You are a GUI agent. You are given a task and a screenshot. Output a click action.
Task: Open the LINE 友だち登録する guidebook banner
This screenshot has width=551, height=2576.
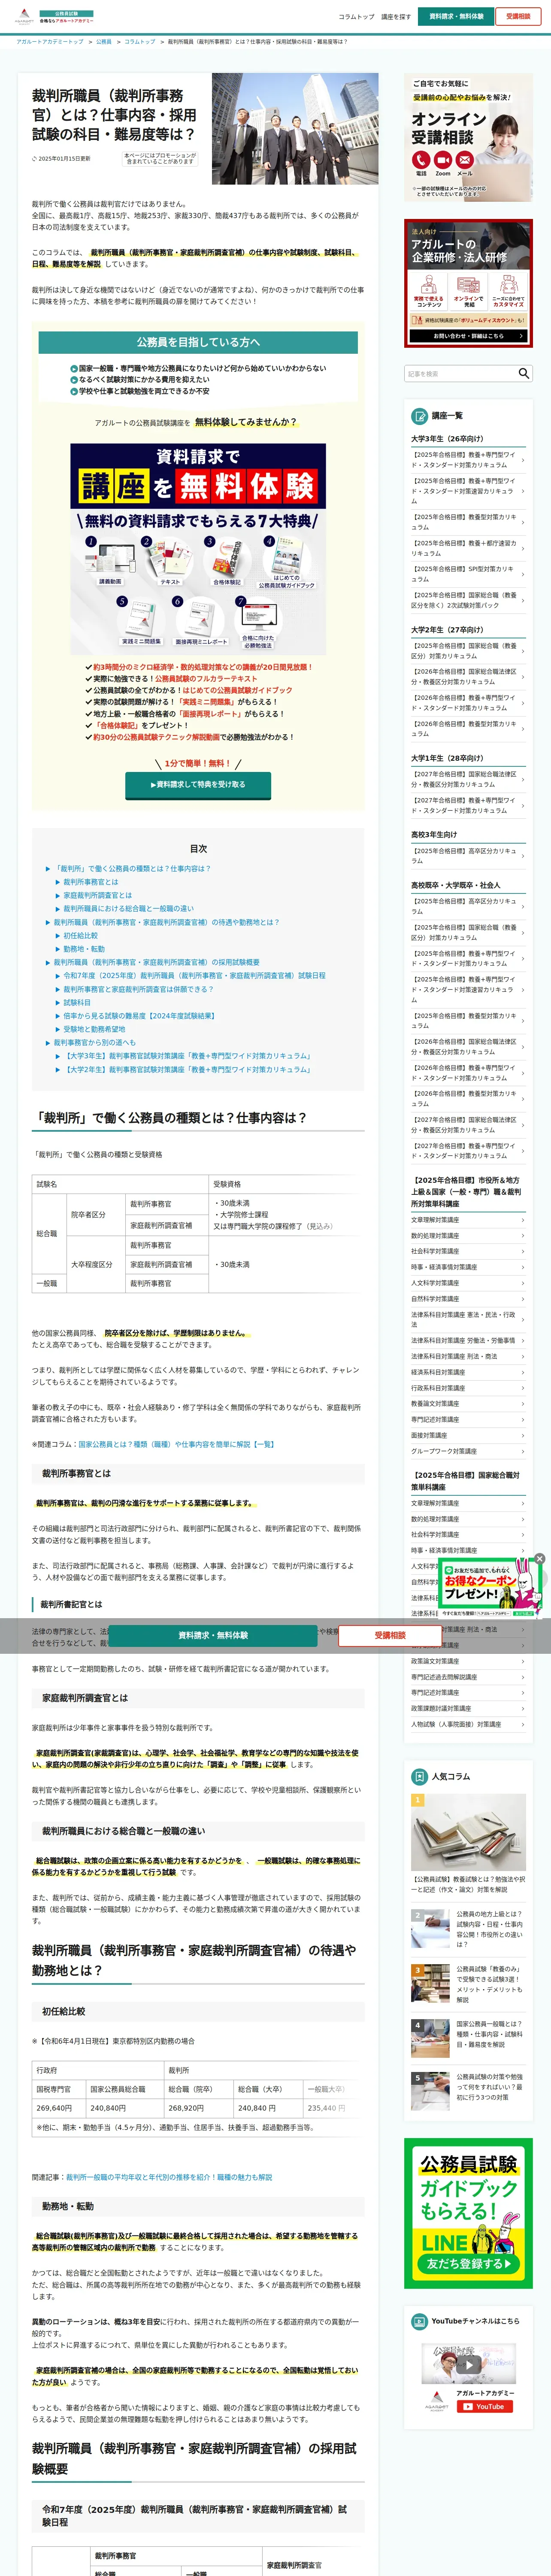468,2213
